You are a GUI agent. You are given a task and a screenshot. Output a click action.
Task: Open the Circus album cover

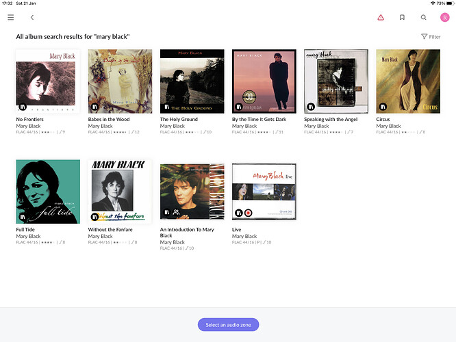408,81
